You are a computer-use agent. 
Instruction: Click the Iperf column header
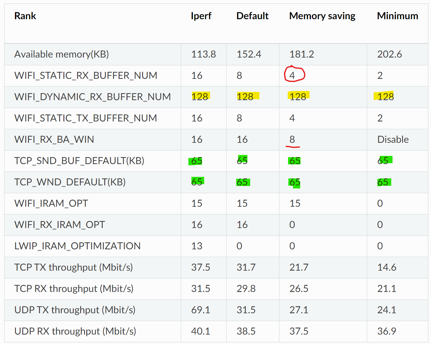(x=201, y=16)
